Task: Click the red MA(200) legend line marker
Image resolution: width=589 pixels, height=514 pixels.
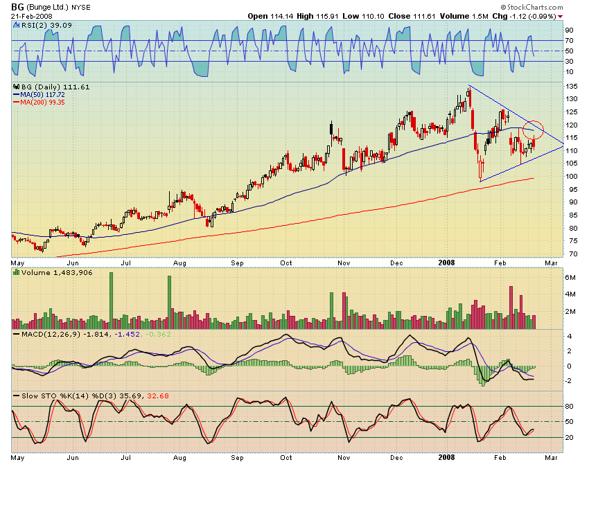Action: click(x=16, y=102)
